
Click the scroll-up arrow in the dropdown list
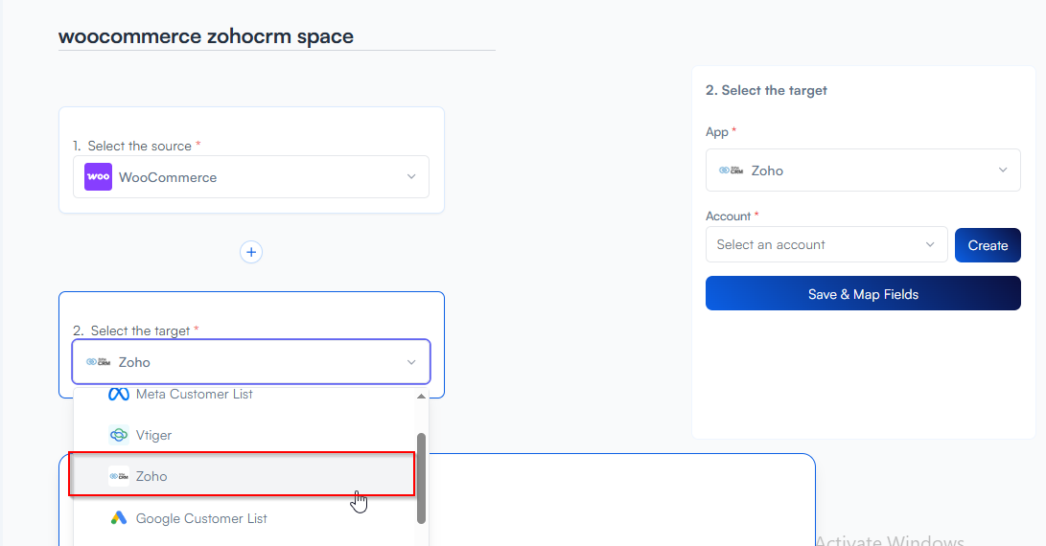[x=421, y=396]
